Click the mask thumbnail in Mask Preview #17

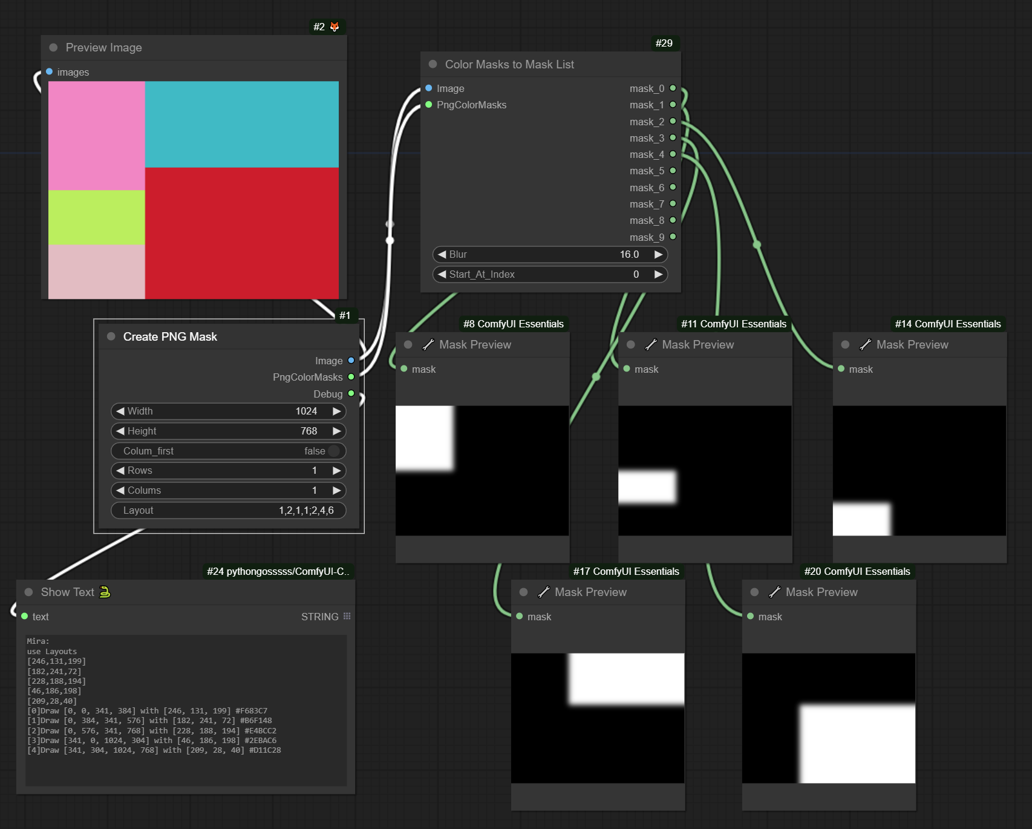(598, 718)
